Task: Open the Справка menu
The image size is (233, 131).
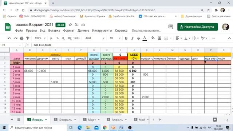Action: pyautogui.click(x=121, y=31)
